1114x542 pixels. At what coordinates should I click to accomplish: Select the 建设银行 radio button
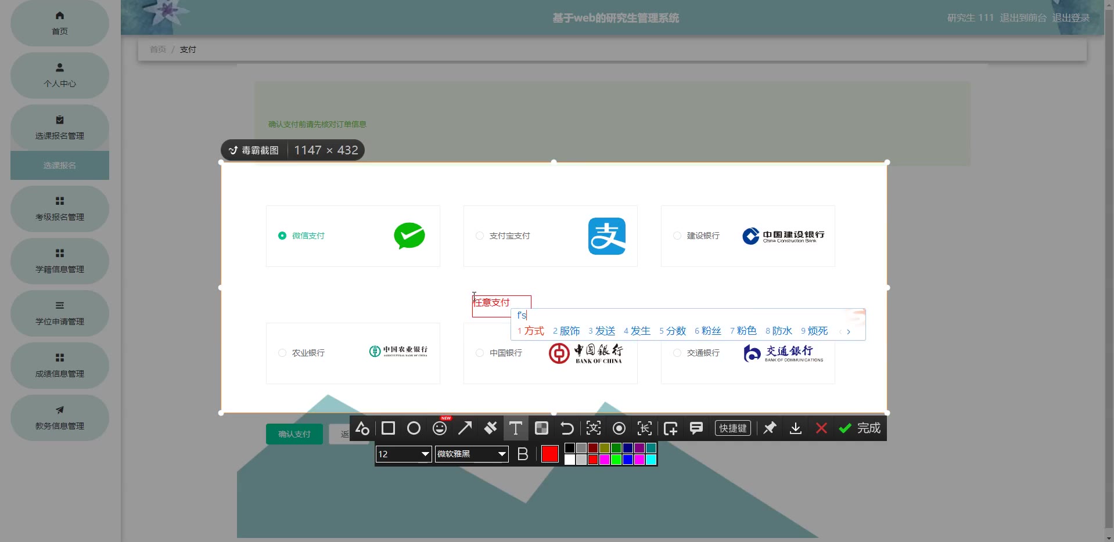tap(677, 236)
